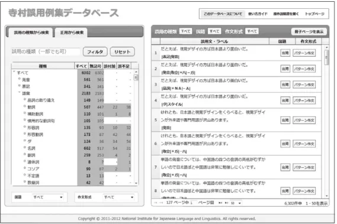Viewport: 337px width, 224px height.
Task: Open the 作文形式 dropdown below the category table
Action: (118, 197)
